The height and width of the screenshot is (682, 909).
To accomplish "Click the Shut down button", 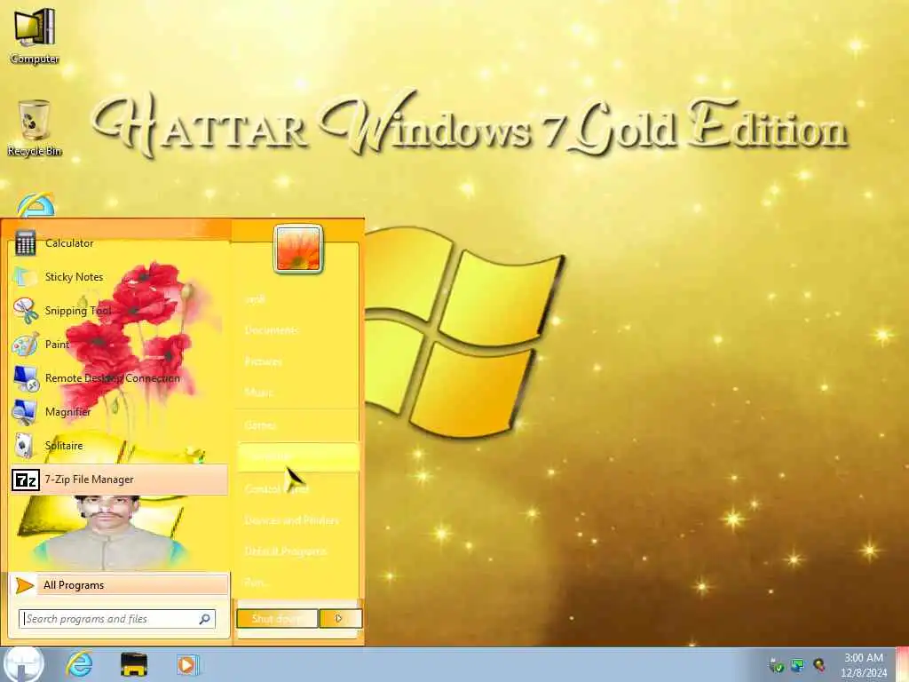I will pos(277,619).
